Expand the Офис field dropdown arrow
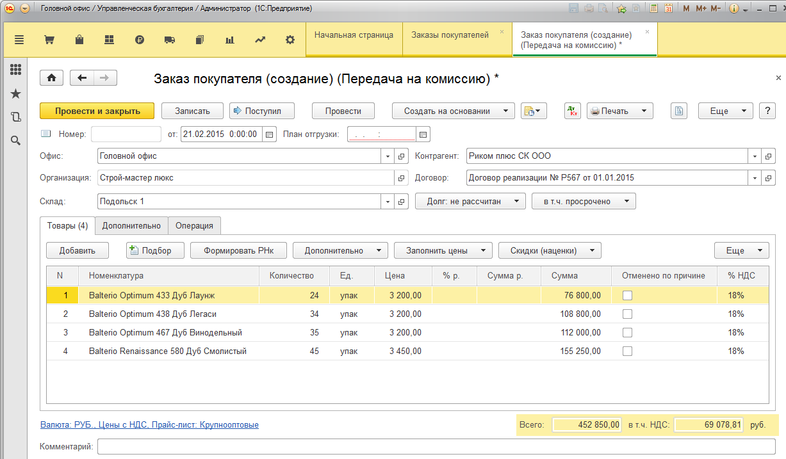The image size is (786, 459). 388,156
